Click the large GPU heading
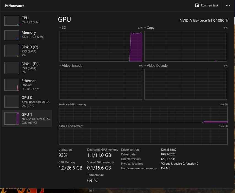This screenshot has width=235, height=193. pos(64,20)
